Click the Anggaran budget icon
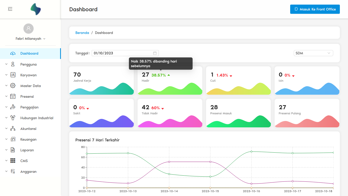348x196 pixels. click(13, 171)
